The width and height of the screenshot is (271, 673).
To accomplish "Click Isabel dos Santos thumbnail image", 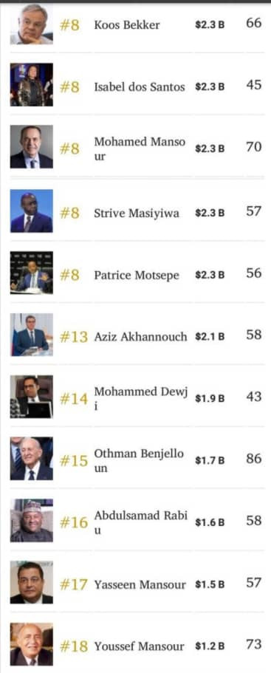I will click(x=32, y=84).
